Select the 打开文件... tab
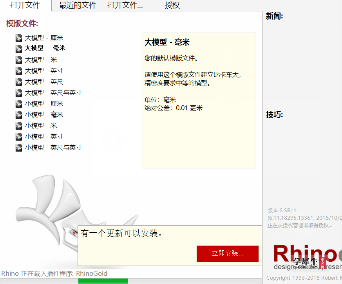Viewport: 342px width, 284px height. tap(125, 5)
